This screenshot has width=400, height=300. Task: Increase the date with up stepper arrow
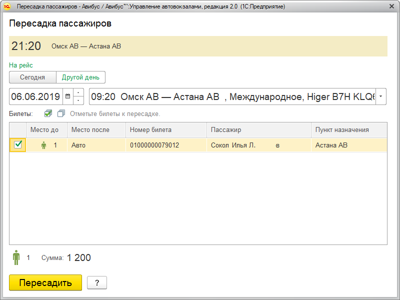tap(78, 92)
